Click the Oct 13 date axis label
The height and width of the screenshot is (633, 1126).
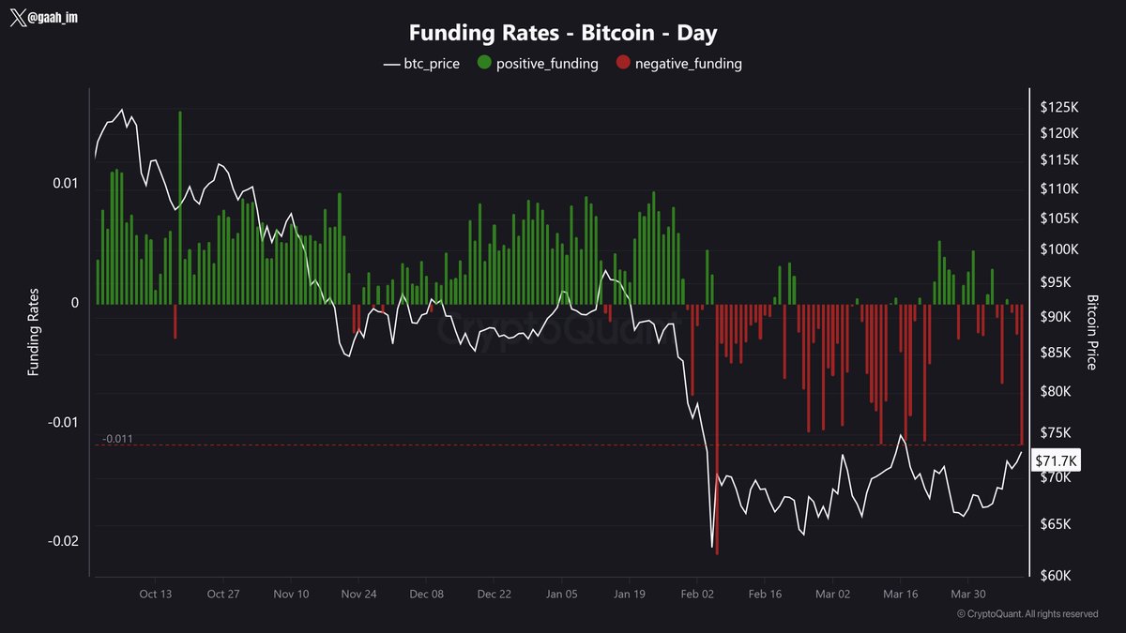point(155,595)
